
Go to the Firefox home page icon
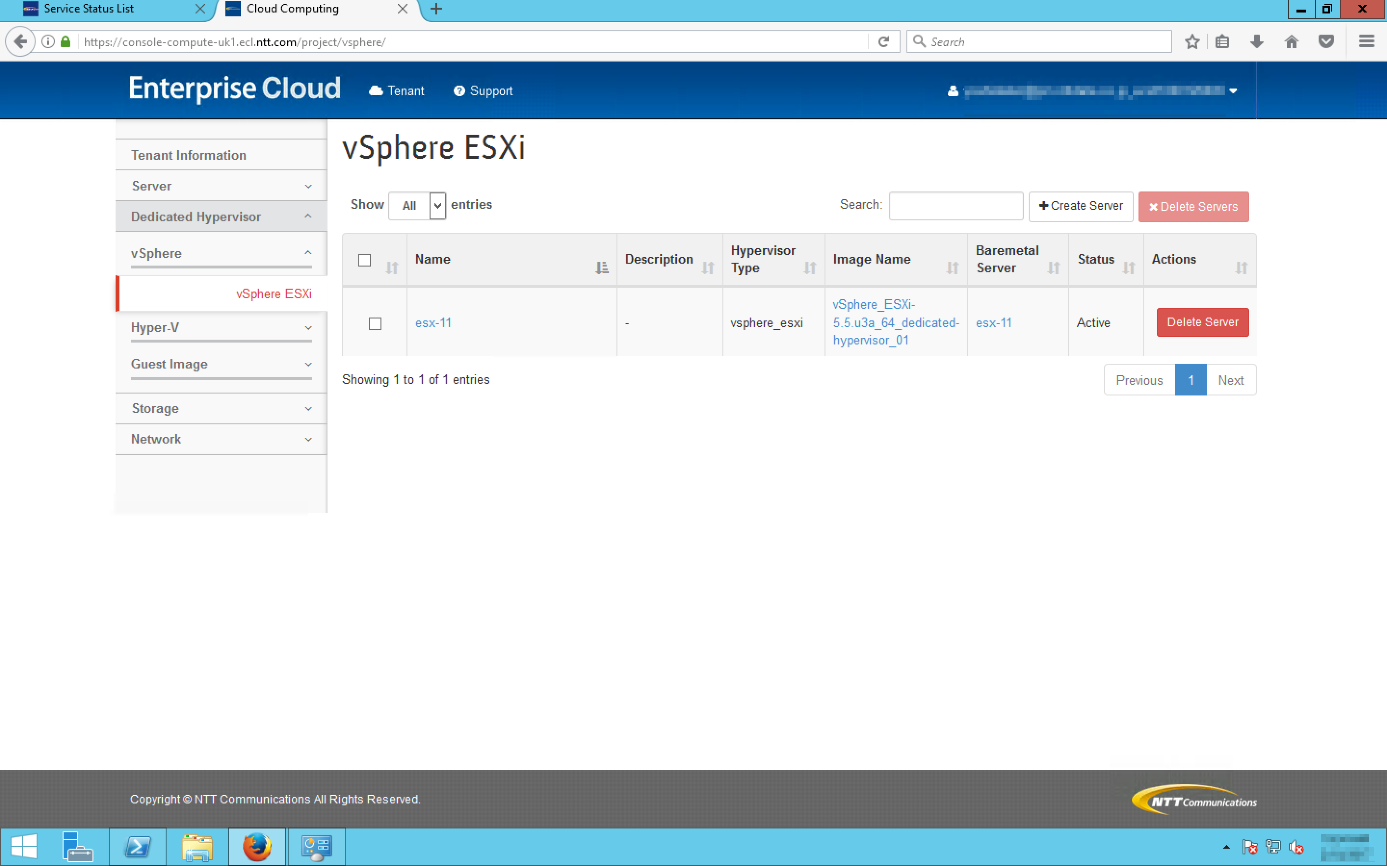1291,42
